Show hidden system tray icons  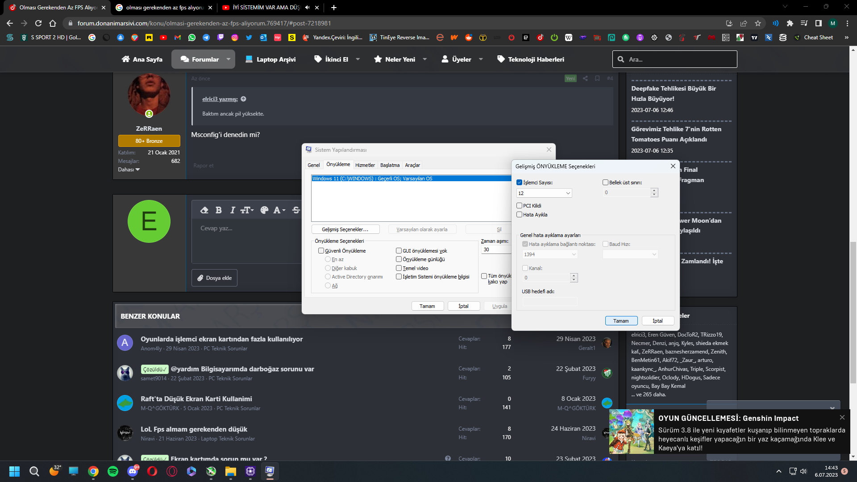[x=779, y=471]
